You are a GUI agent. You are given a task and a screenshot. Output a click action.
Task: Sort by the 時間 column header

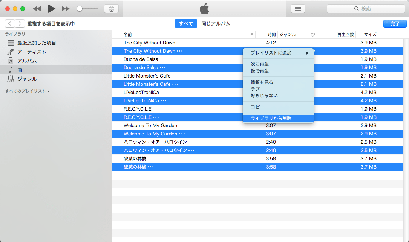(x=267, y=34)
